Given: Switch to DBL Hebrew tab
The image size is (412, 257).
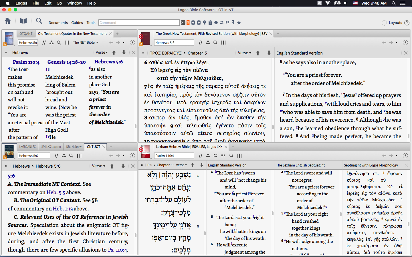Looking at the screenshot, I should click(x=74, y=147).
